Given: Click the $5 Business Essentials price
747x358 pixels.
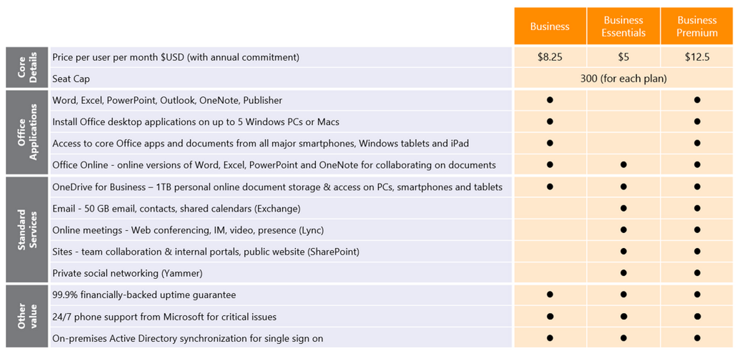Looking at the screenshot, I should (623, 57).
